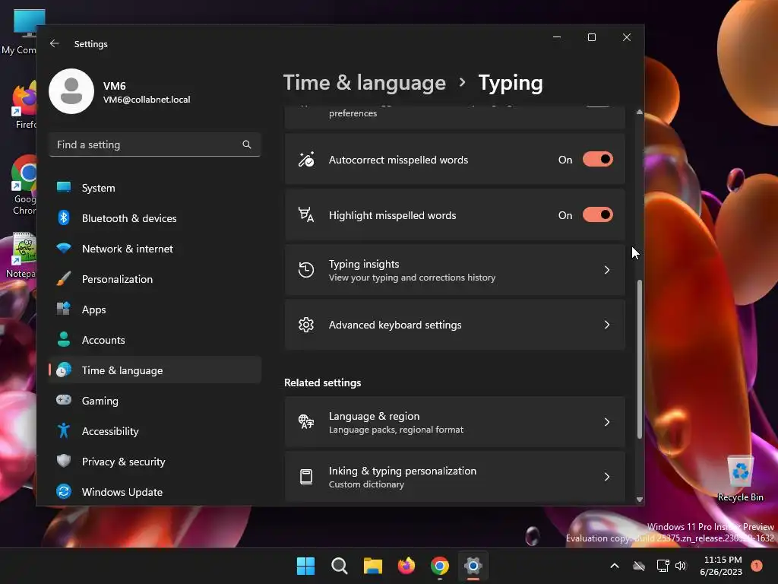778x584 pixels.
Task: Click the Apps icon in sidebar
Action: [64, 309]
